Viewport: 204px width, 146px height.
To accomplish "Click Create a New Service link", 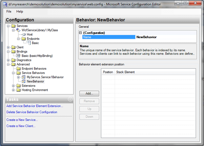I will point(22,120).
